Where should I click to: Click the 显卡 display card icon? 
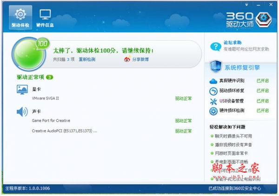pyautogui.click(x=22, y=89)
